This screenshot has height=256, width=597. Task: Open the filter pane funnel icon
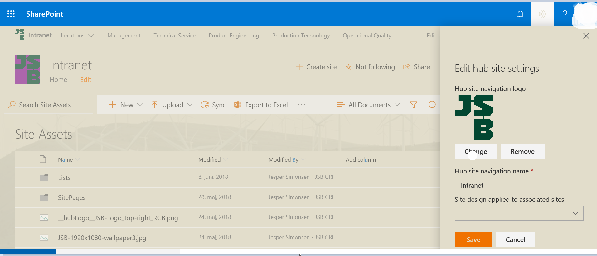coord(414,105)
